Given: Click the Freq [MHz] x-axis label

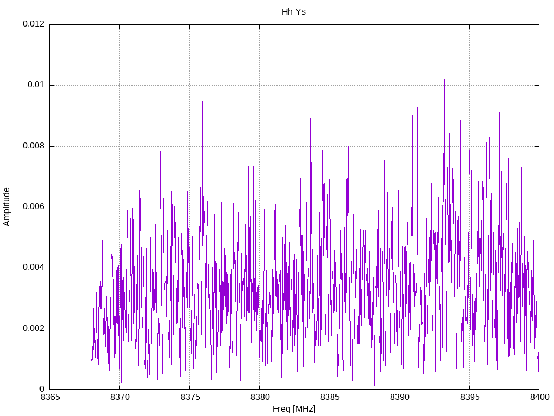Looking at the screenshot, I should (x=294, y=409).
